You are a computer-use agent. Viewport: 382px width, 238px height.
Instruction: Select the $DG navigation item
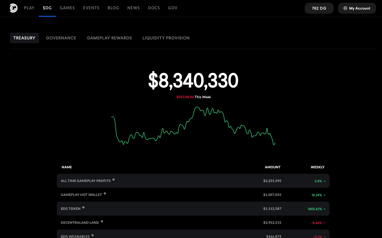(47, 8)
